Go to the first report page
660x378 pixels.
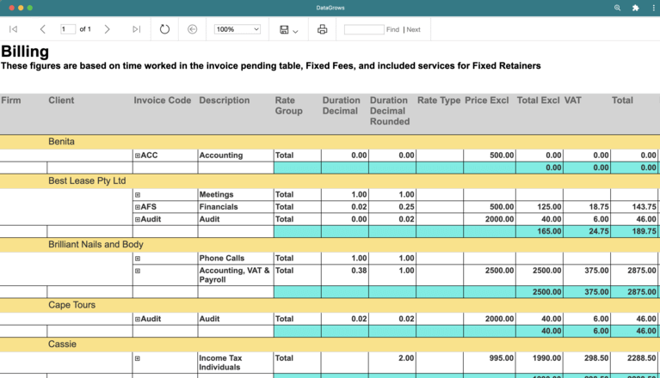[x=13, y=29]
